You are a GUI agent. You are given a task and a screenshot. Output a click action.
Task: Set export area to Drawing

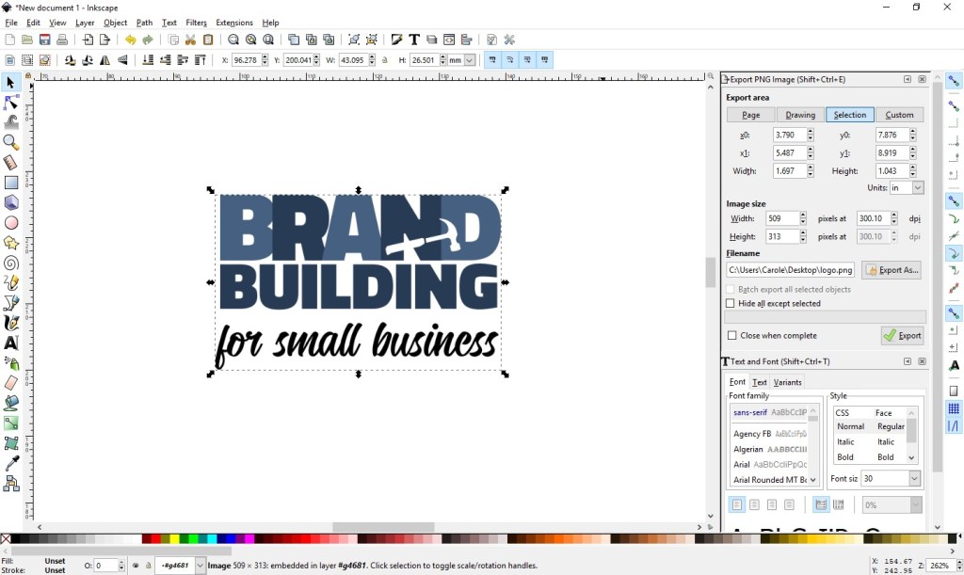[x=800, y=115]
